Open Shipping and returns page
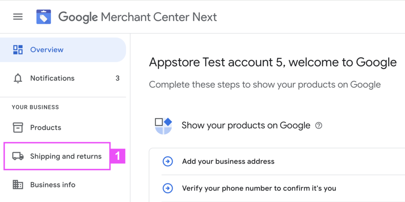 pos(66,156)
